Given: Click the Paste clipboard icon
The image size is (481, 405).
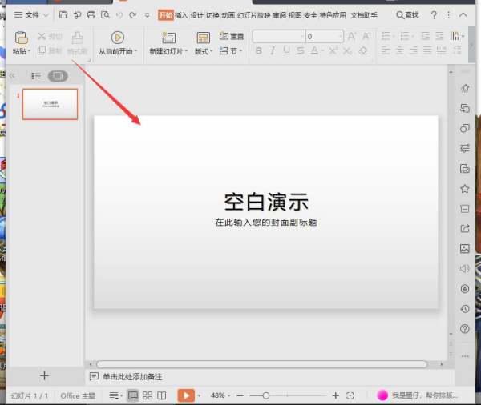Looking at the screenshot, I should click(x=21, y=38).
